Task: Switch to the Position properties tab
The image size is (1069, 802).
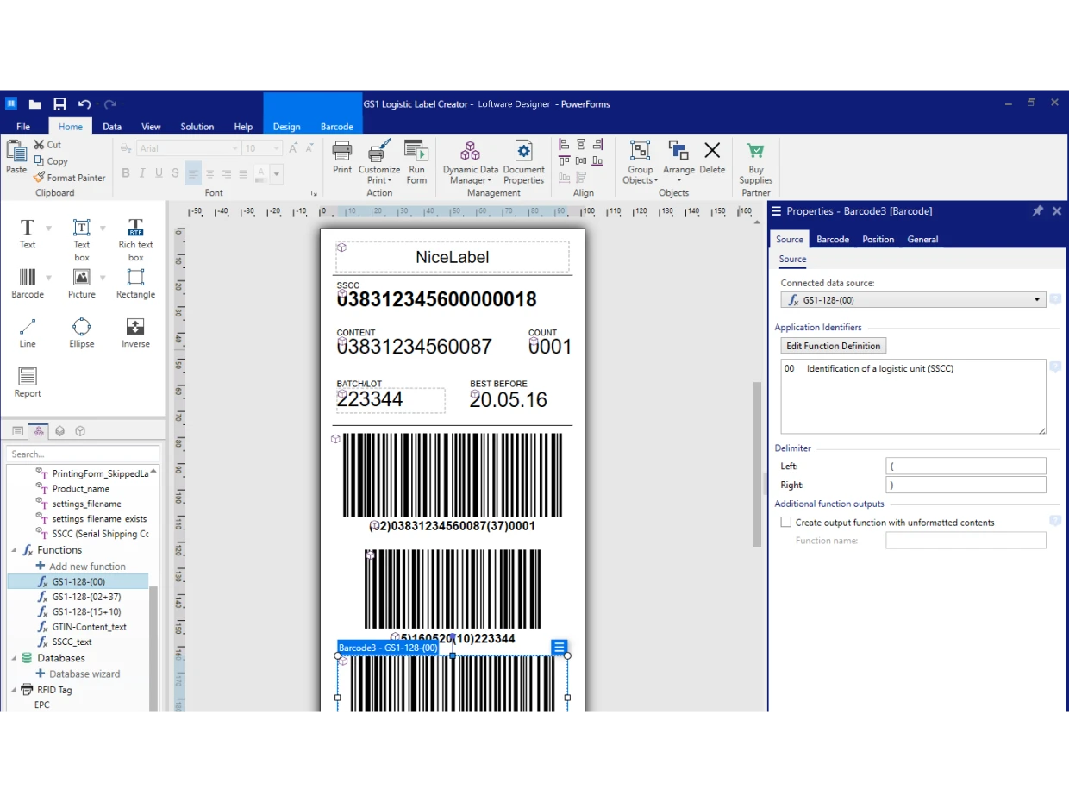Action: tap(878, 240)
